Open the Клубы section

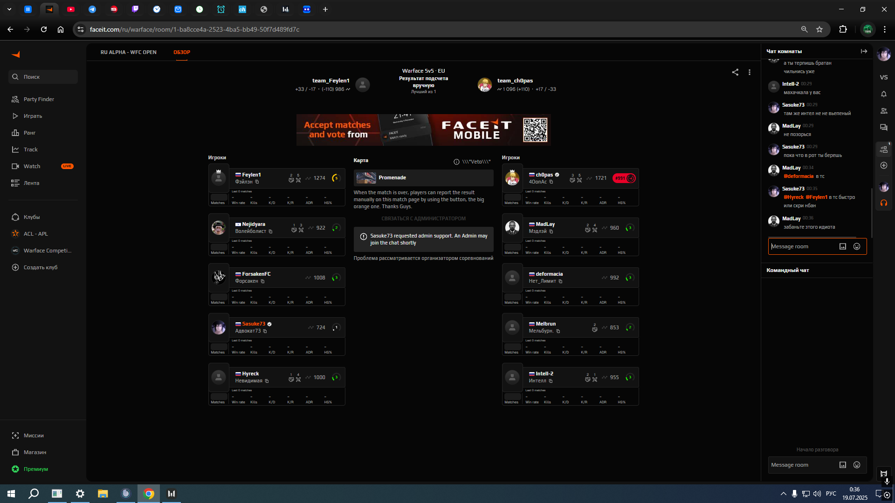[x=32, y=217]
